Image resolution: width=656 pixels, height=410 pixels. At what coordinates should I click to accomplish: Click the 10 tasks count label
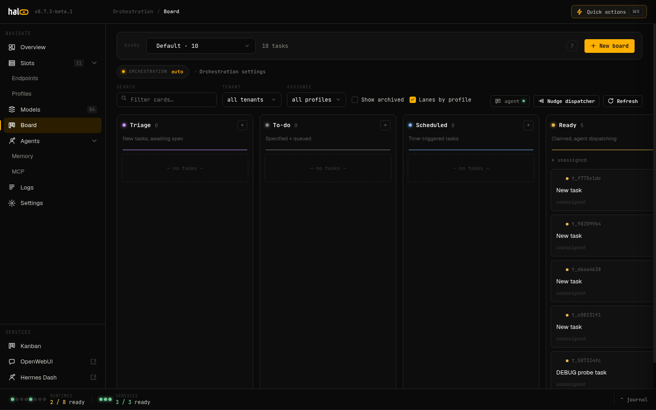tap(275, 46)
